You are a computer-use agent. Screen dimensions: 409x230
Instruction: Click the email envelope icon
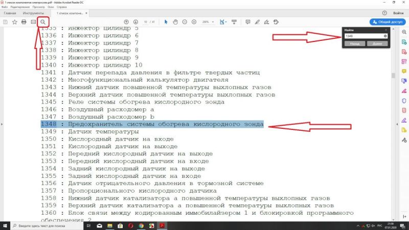33,22
